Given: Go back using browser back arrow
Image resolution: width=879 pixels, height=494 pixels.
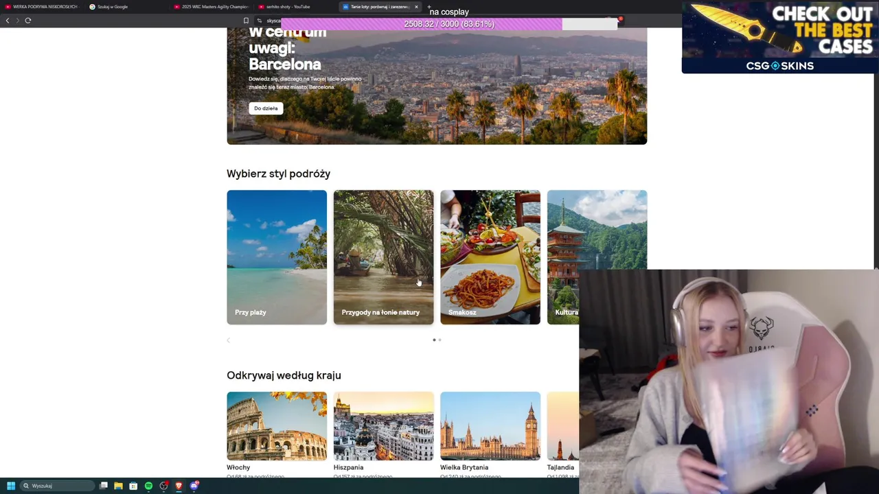Looking at the screenshot, I should point(8,21).
